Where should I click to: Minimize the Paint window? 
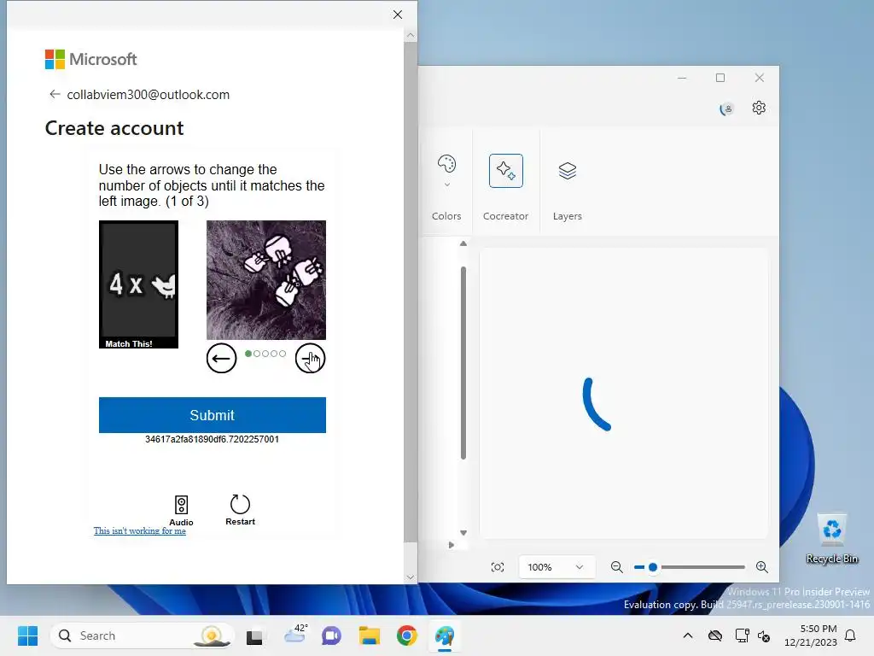[682, 78]
